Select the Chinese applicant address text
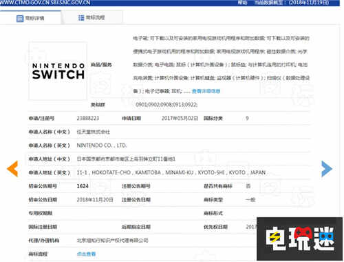The width and height of the screenshot is (344, 262). point(126,159)
